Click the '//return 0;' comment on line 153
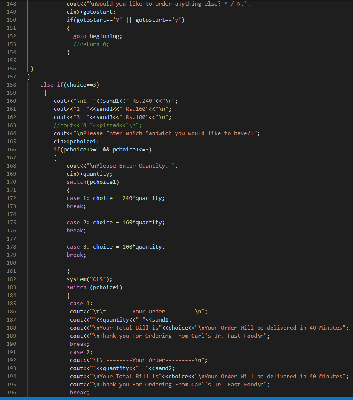This screenshot has height=400, width=353. (x=91, y=44)
